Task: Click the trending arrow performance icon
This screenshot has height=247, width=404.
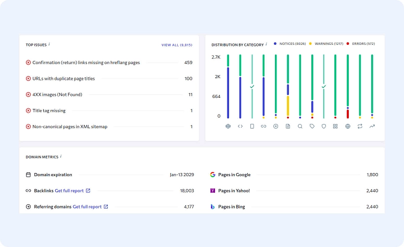Action: click(372, 126)
